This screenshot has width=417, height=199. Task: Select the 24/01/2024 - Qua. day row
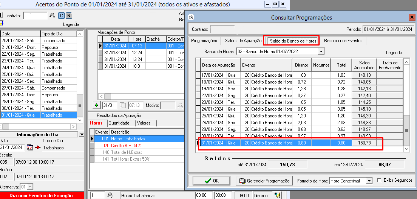21,68
